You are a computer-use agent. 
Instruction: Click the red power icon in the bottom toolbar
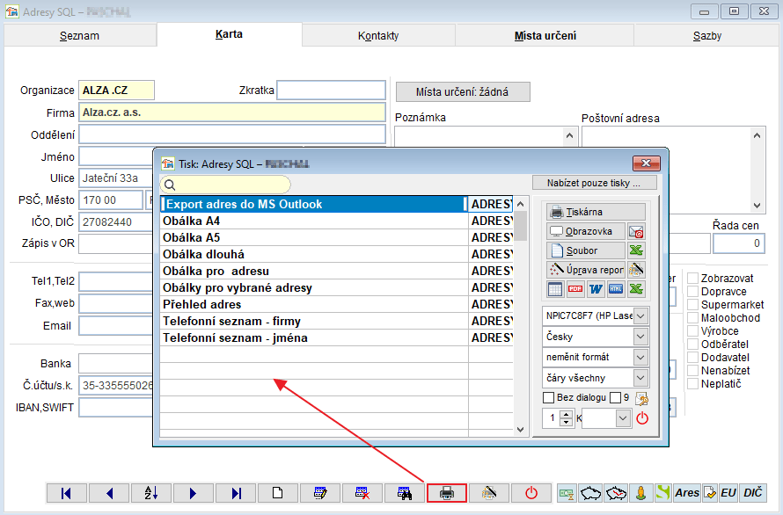[531, 493]
